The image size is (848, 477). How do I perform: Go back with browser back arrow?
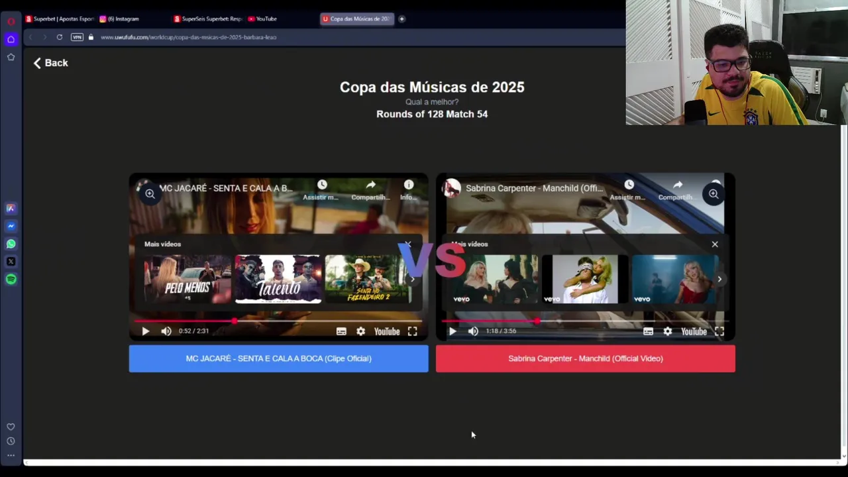click(30, 37)
